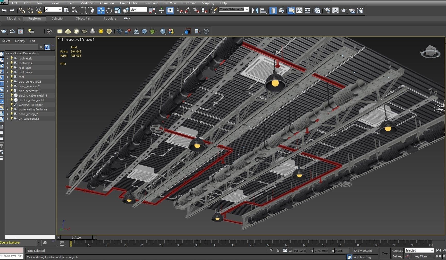Expand the boole_ceiling_Instance tree node
Image resolution: width=446 pixels, height=260 pixels.
(x=7, y=109)
